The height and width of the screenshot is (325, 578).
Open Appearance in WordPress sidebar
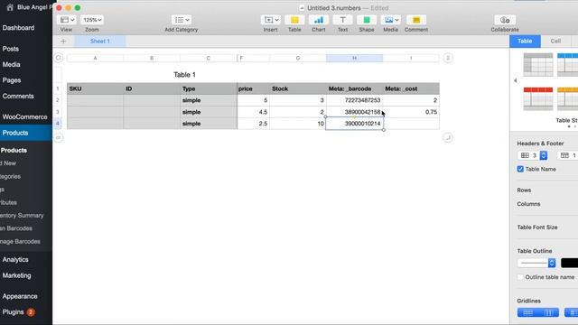pos(20,296)
